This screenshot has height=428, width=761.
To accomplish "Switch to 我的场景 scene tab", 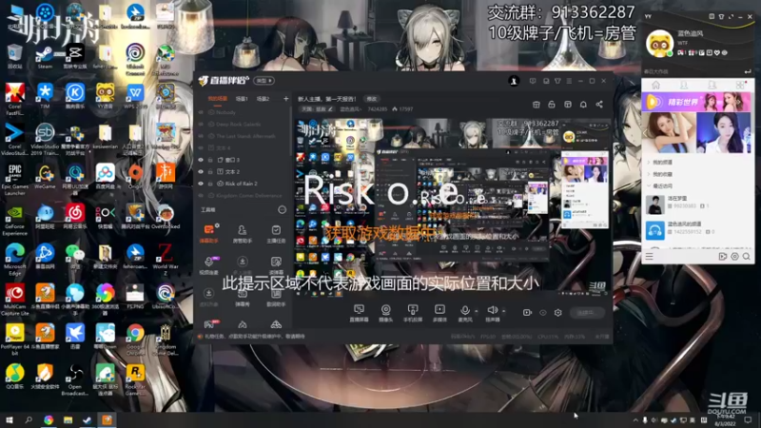I will (217, 99).
